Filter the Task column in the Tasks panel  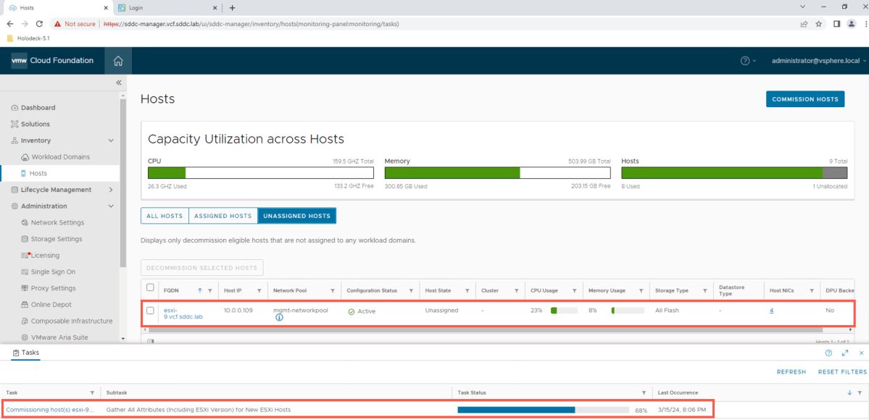coord(92,392)
